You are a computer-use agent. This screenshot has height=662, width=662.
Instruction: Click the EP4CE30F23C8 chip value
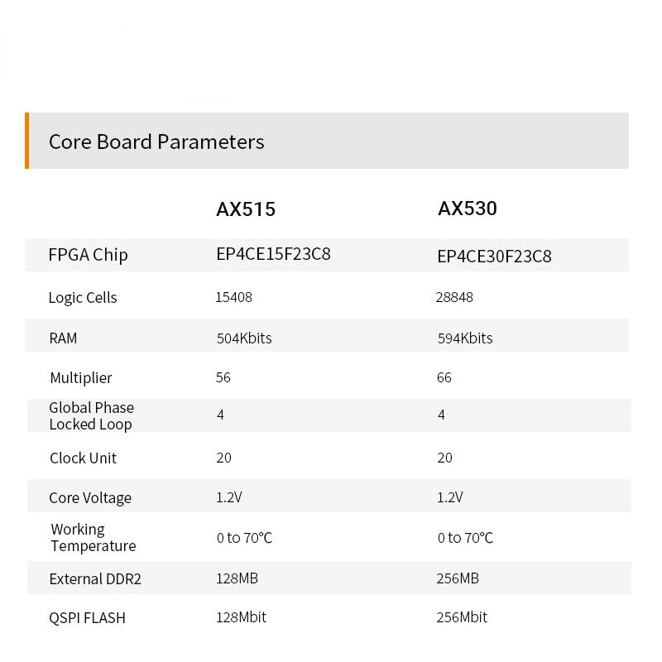click(494, 256)
